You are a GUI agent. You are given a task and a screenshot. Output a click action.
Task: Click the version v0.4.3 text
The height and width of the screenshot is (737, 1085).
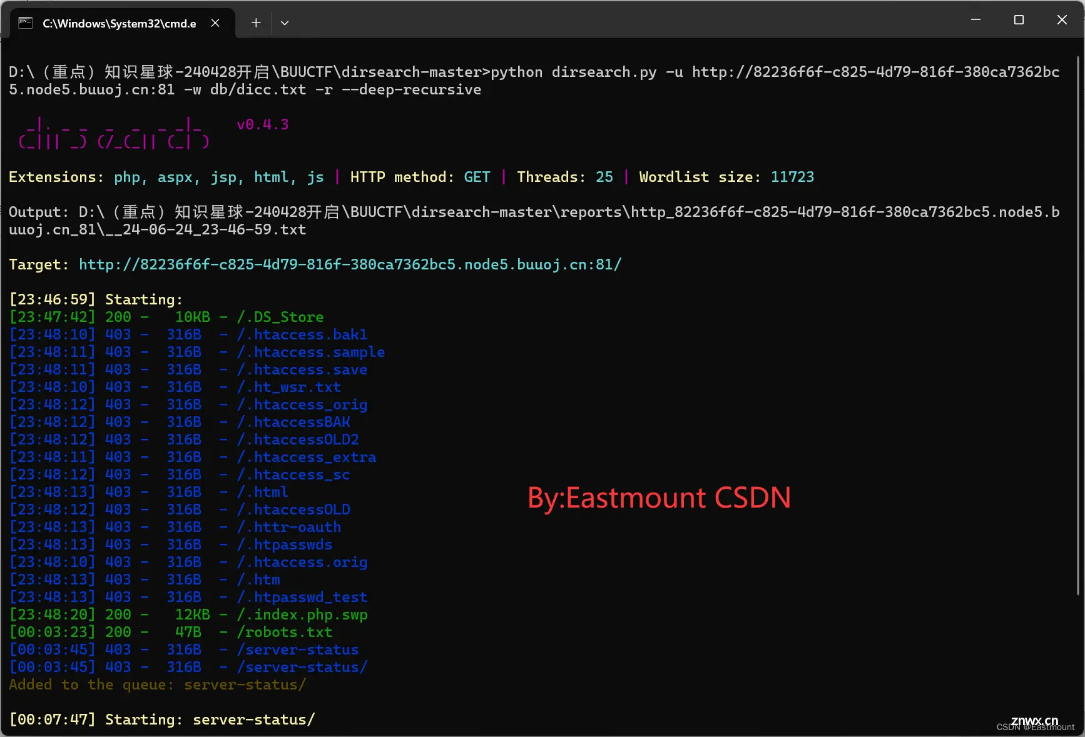(x=263, y=124)
